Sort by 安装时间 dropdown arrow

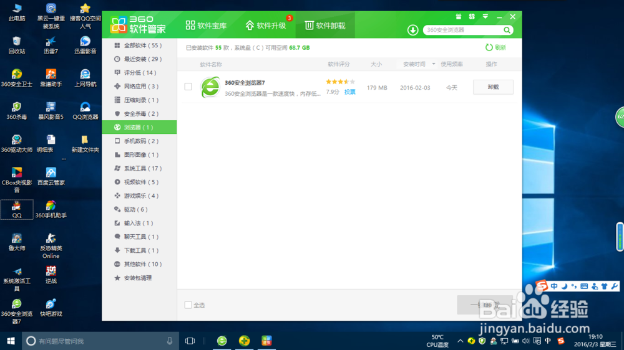click(x=434, y=64)
